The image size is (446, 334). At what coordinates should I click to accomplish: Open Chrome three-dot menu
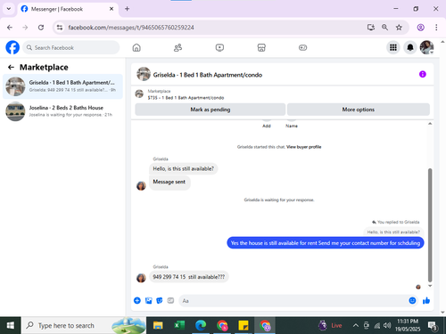(x=436, y=28)
